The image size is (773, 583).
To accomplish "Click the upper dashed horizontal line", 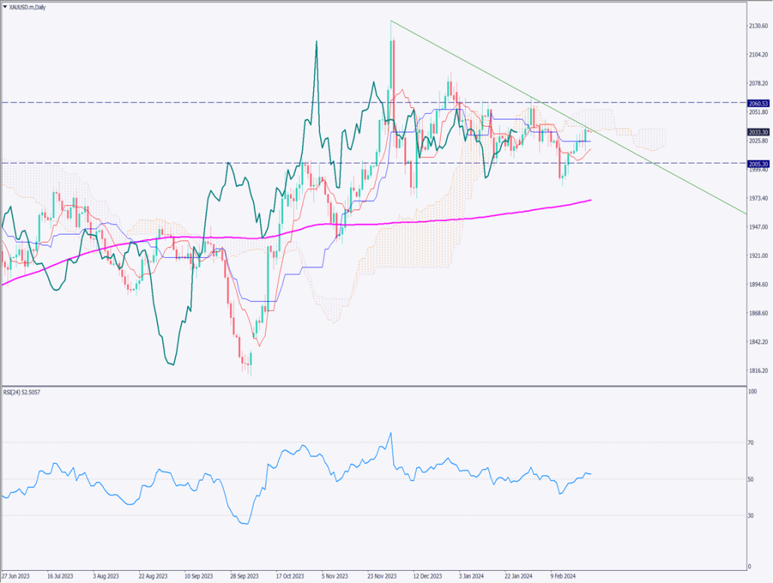I will (226, 103).
